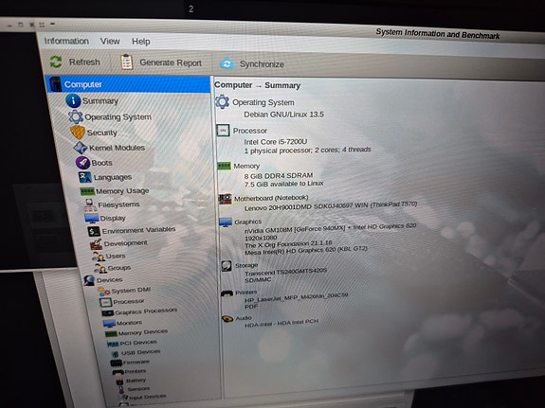Screen dimensions: 545x408
Task: Open the View menu
Action: point(110,42)
